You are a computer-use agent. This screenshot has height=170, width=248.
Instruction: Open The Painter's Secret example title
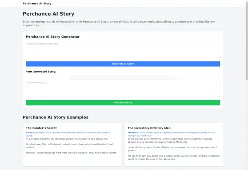pos(41,128)
